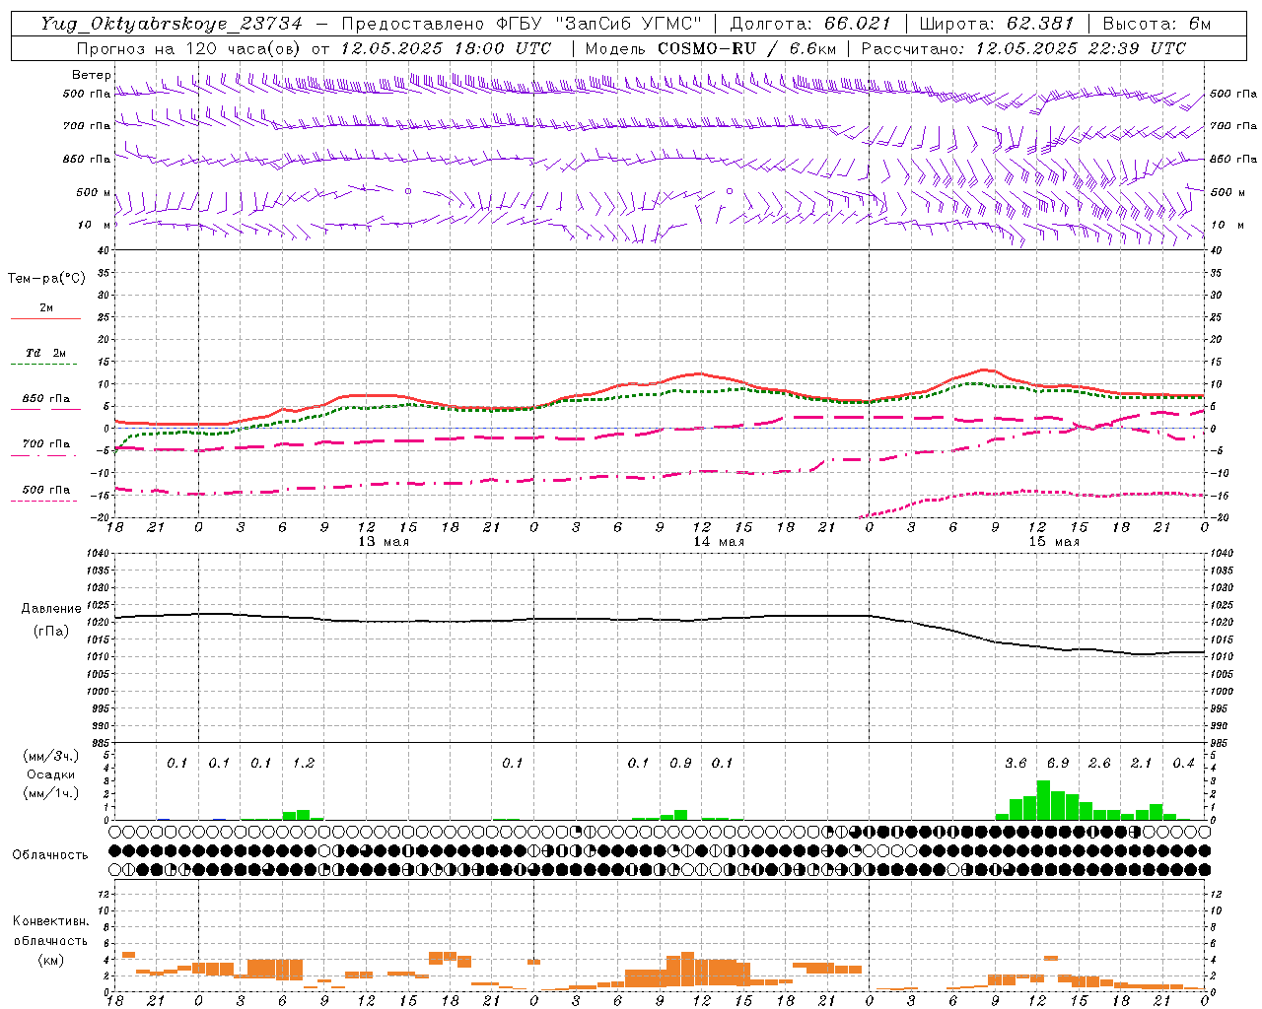Click the 'Тем-ра(°C)' panel label
Image resolution: width=1262 pixels, height=1009 pixels.
(x=46, y=279)
